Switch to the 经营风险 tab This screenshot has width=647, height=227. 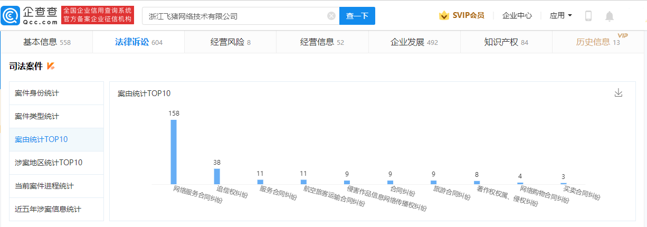click(231, 42)
